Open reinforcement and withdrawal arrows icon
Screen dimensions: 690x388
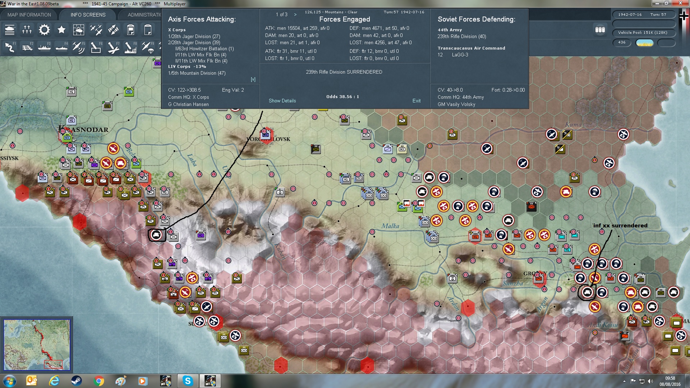[113, 30]
